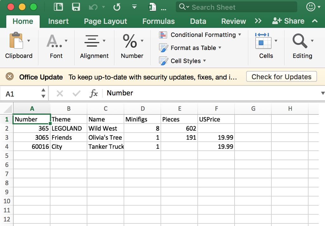Click the Cells group icon
This screenshot has height=226, width=325.
263,41
